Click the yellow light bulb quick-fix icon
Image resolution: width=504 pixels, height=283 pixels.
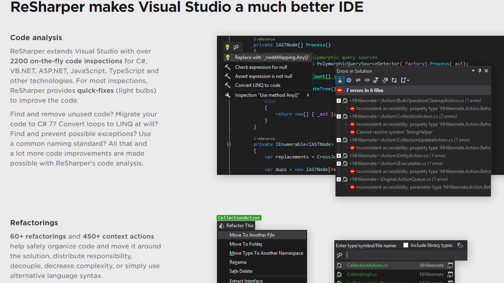click(x=227, y=47)
